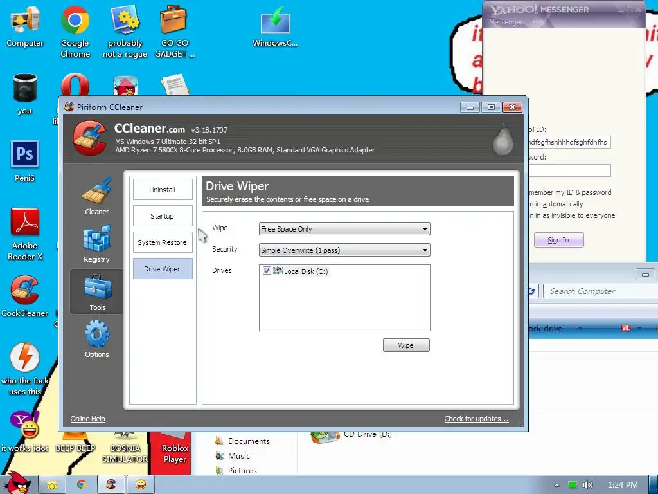Launch the Photoshop icon labeled PeniS
Image resolution: width=658 pixels, height=494 pixels.
coord(25,161)
